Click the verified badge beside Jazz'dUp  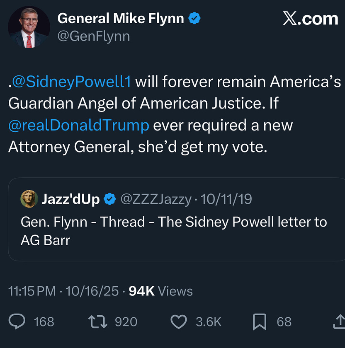pos(109,199)
